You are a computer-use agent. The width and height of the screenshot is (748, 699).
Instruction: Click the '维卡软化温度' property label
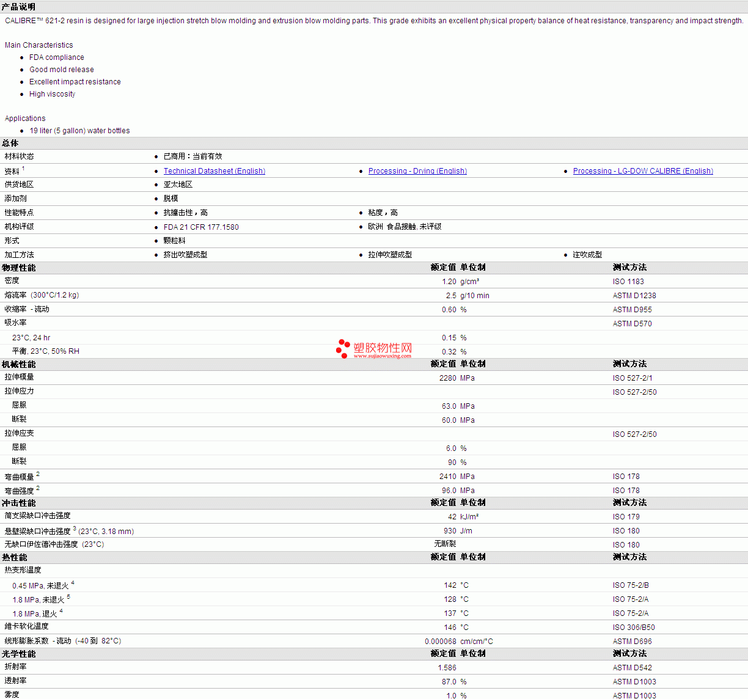(x=27, y=626)
